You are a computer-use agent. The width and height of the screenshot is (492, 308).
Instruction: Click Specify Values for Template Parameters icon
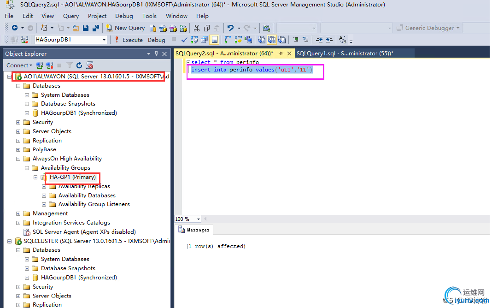pos(343,40)
